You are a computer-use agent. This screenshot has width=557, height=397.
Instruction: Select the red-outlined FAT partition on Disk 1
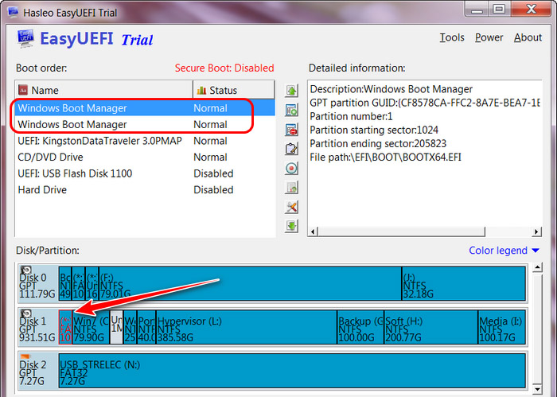tap(65, 327)
